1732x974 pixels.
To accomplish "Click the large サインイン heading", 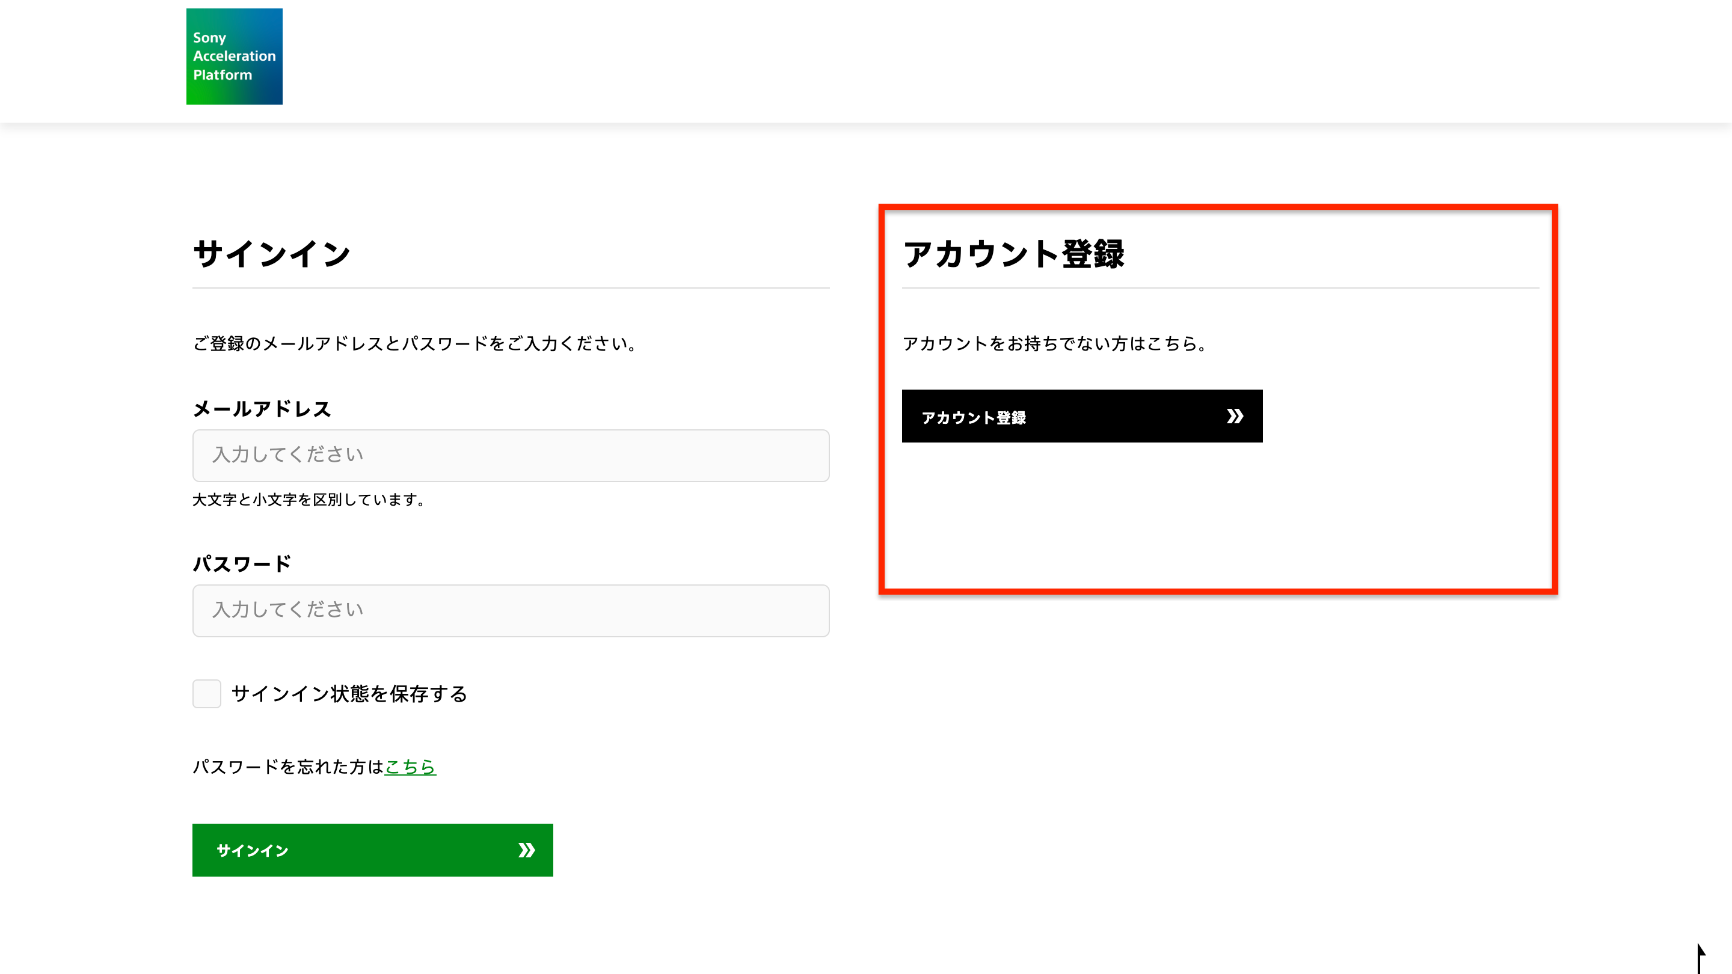I will (272, 254).
